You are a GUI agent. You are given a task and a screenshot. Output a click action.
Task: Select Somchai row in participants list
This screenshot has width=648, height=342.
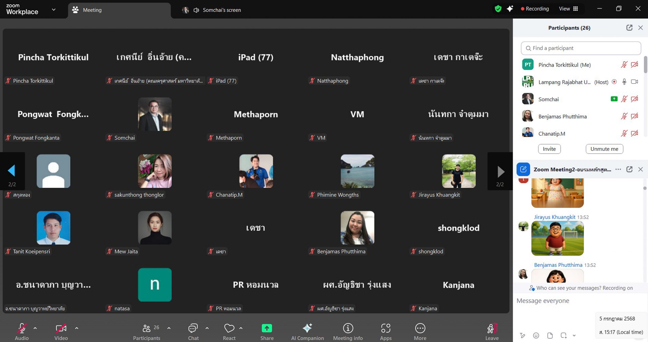(580, 99)
